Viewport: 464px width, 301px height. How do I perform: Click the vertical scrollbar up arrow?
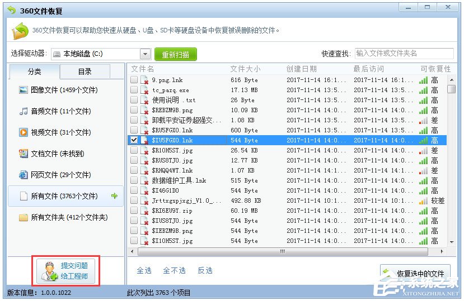pos(452,80)
